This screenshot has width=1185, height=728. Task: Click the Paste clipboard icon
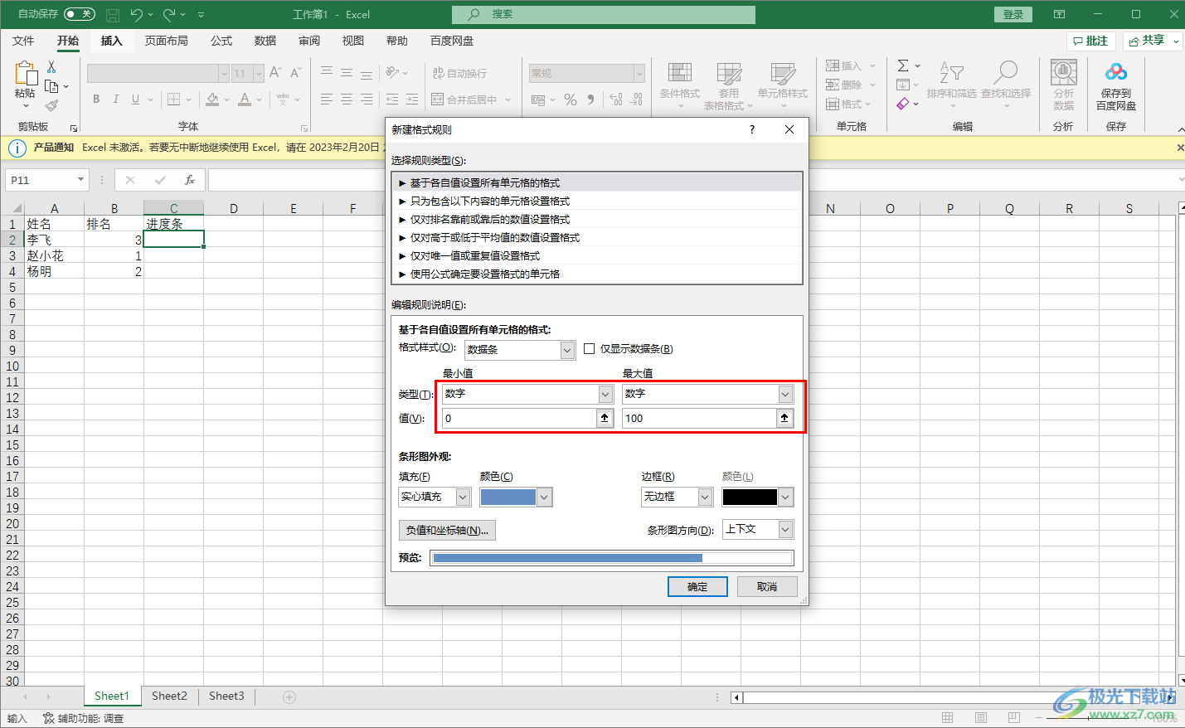(25, 73)
